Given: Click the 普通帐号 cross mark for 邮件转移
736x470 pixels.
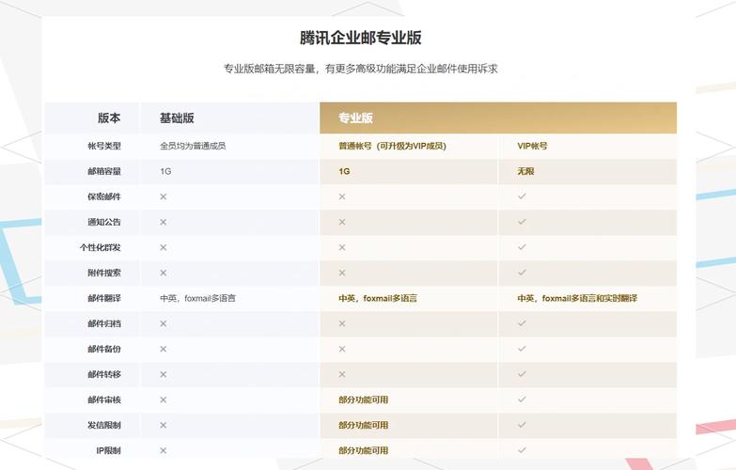Looking at the screenshot, I should [342, 374].
